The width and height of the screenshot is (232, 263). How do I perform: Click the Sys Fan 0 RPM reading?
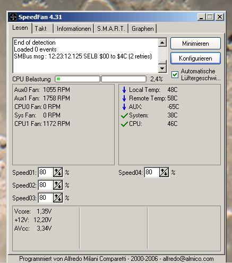tap(37, 115)
